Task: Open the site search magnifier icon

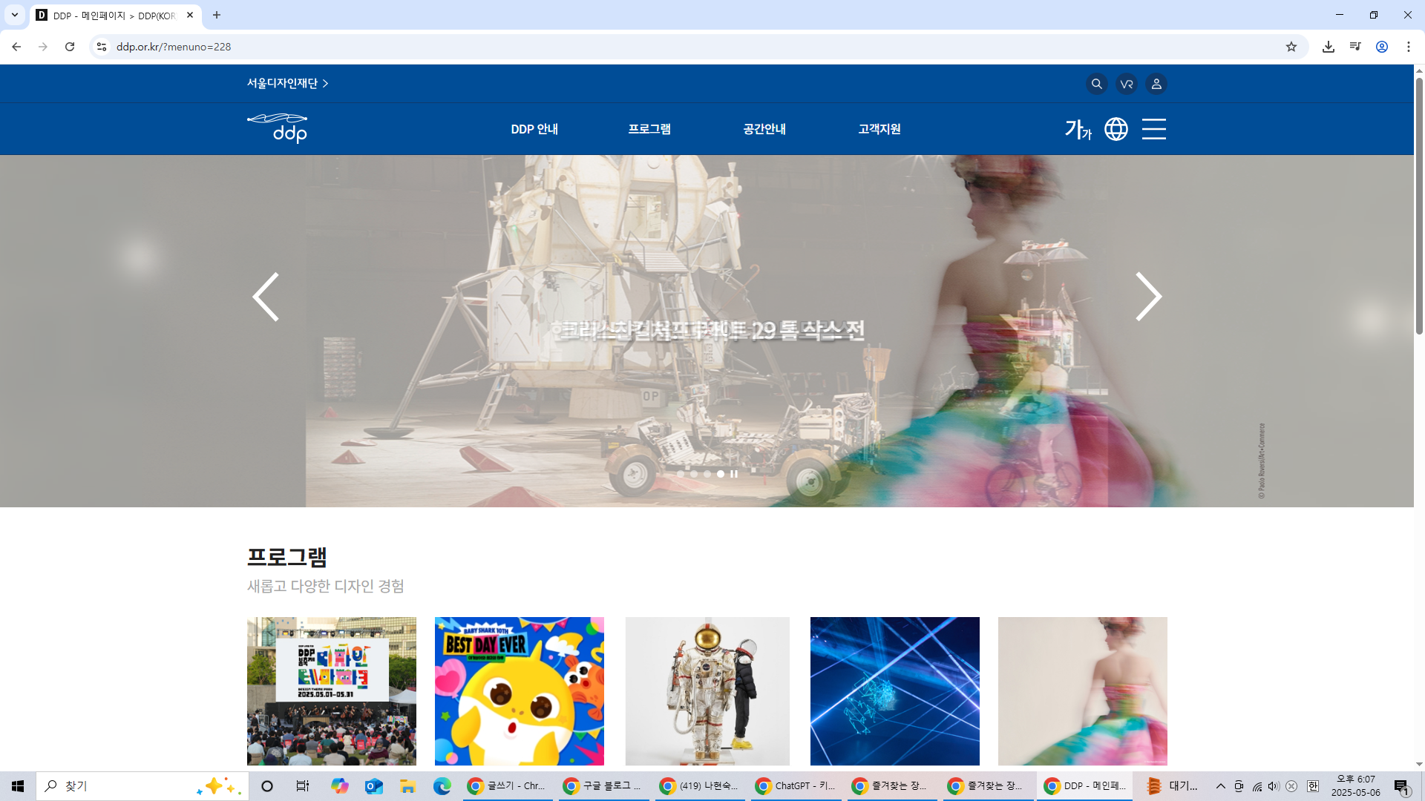Action: pyautogui.click(x=1096, y=84)
